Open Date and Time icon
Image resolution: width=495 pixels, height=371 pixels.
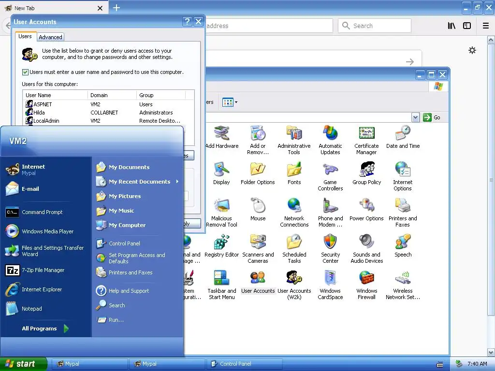(x=403, y=137)
